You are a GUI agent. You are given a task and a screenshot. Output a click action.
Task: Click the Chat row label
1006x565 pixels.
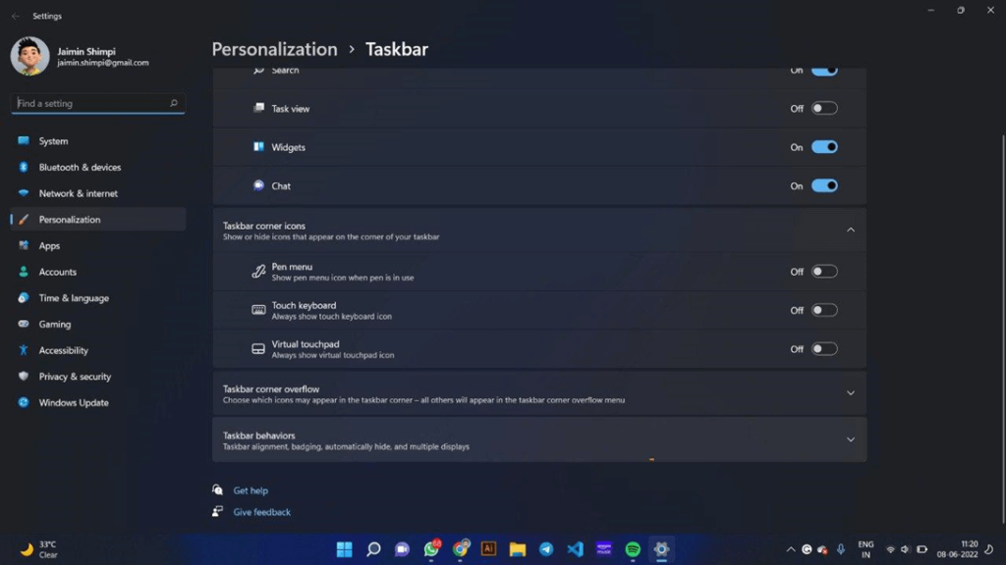pos(281,185)
